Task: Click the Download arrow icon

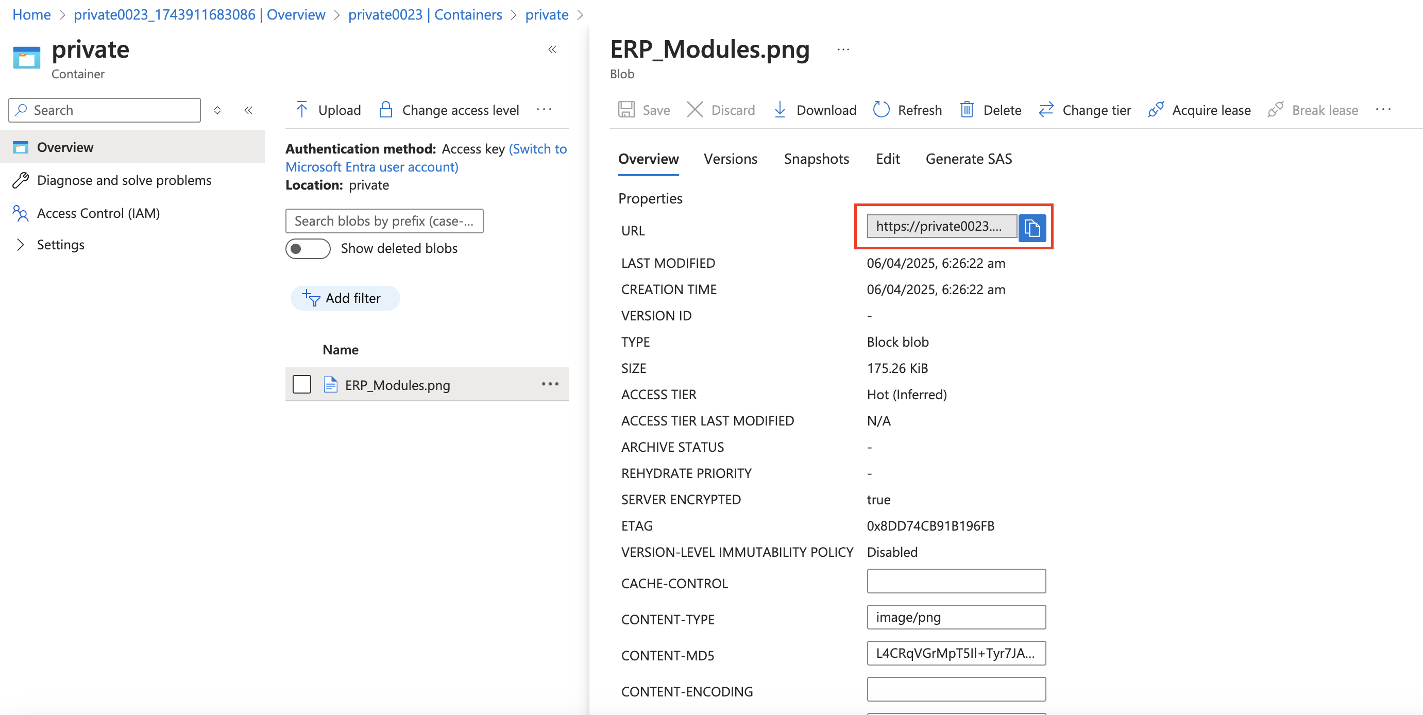Action: pos(780,110)
